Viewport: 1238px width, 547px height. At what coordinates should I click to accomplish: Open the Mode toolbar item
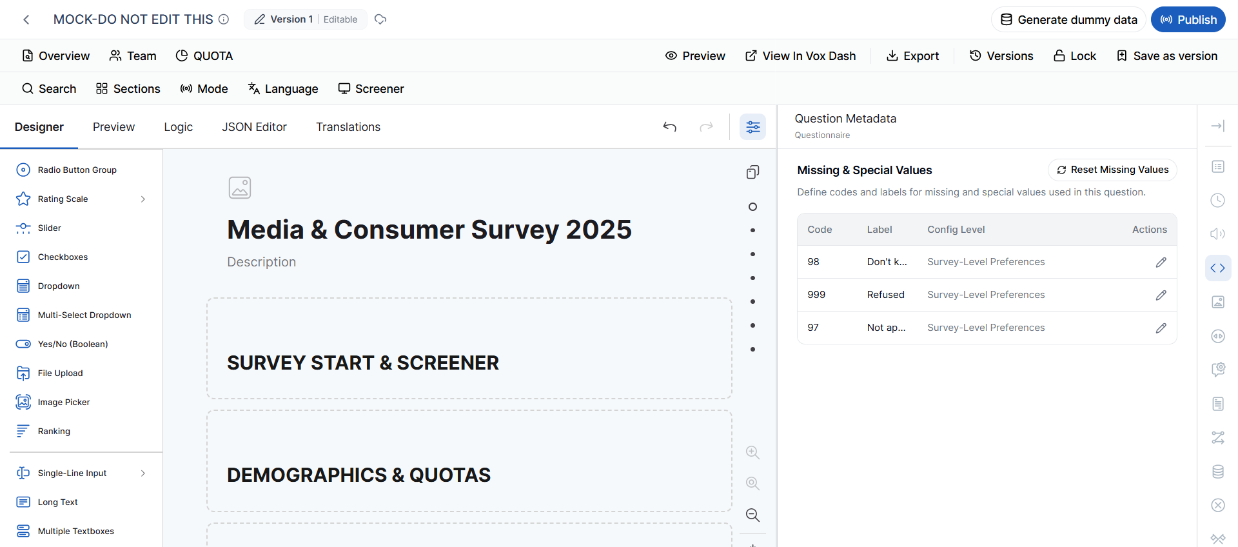[x=204, y=89]
